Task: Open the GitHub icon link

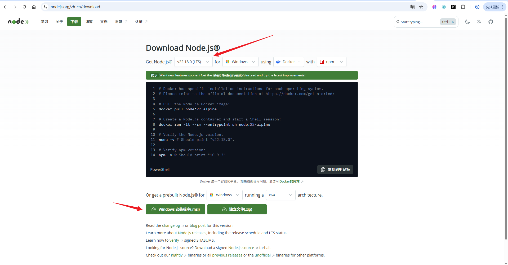Action: pos(491,22)
